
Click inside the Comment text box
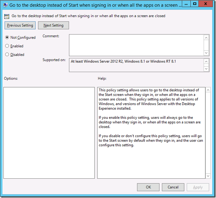137,45
